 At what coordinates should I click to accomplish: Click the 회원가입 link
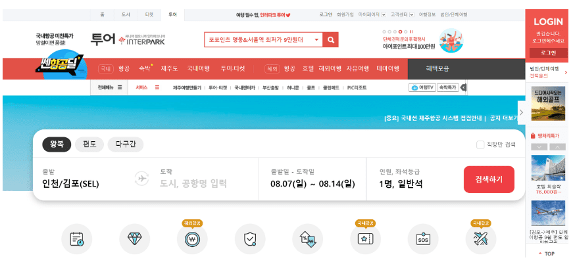click(345, 15)
